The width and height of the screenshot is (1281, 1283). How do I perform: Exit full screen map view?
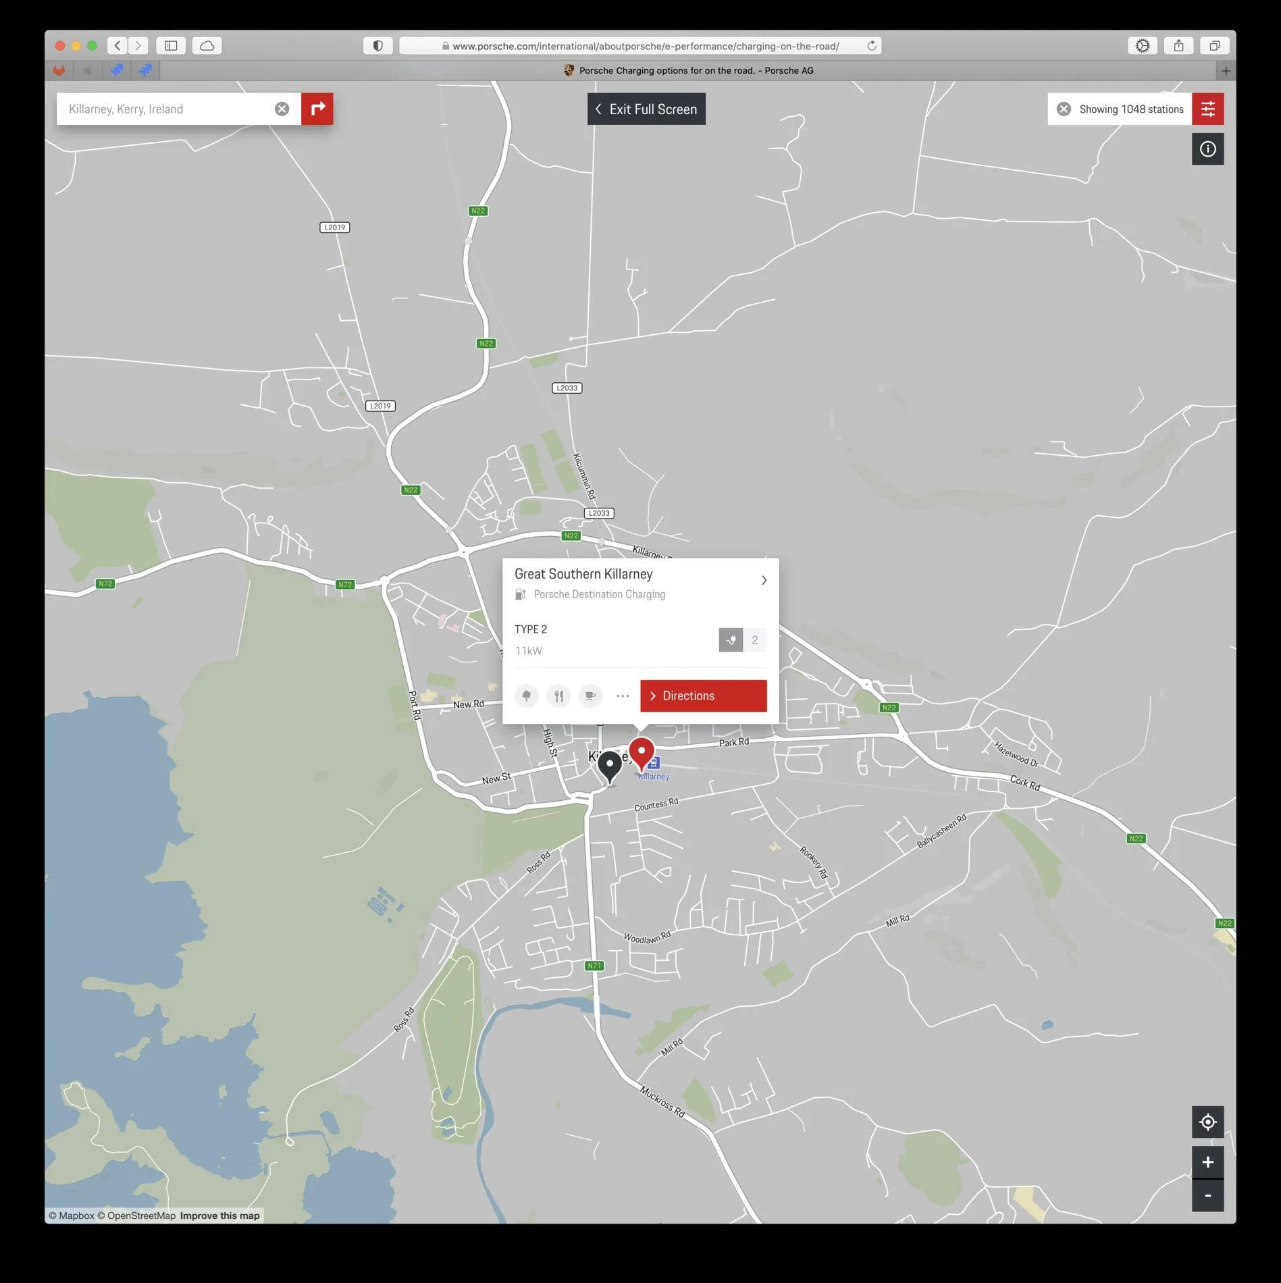pyautogui.click(x=646, y=109)
